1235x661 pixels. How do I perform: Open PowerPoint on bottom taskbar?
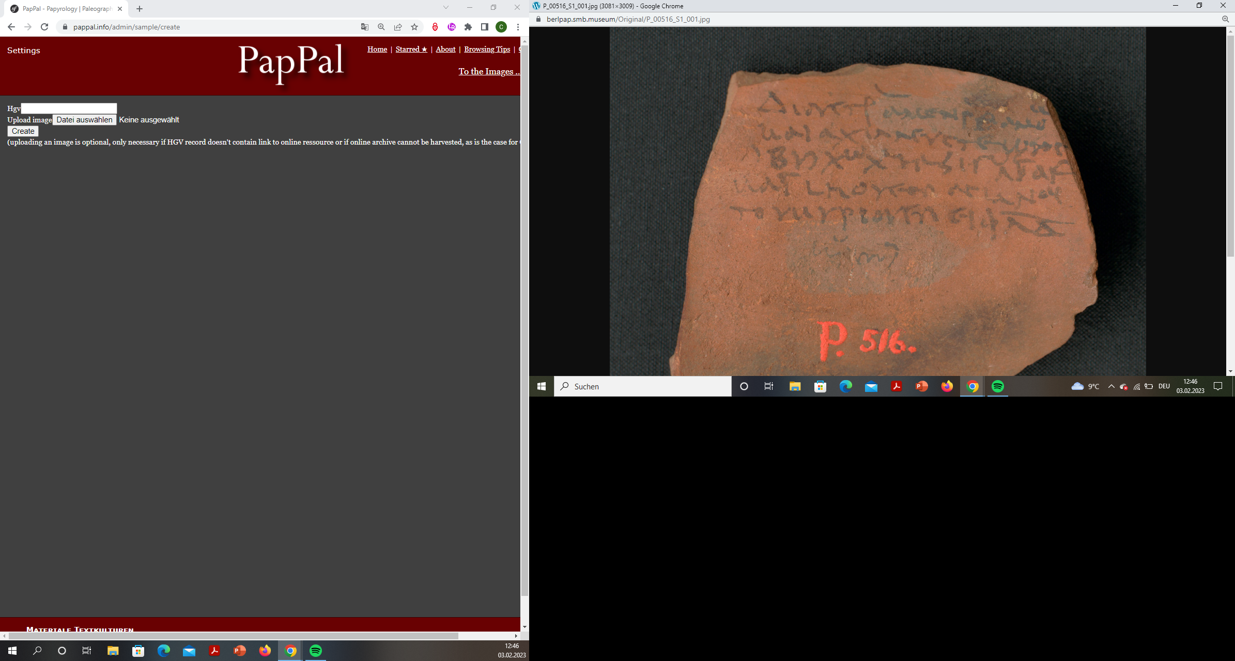tap(239, 651)
